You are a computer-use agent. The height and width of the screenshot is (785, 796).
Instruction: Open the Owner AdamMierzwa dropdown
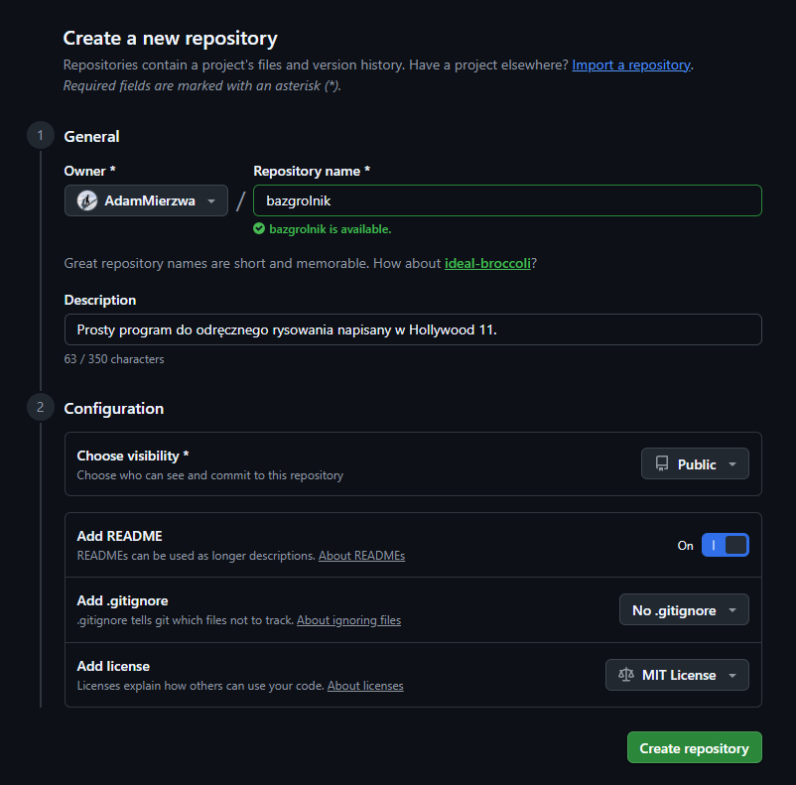tap(147, 200)
